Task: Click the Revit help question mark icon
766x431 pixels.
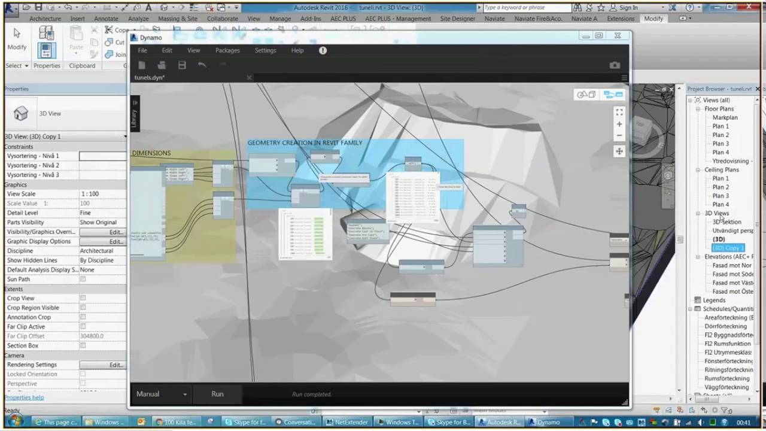Action: (x=690, y=8)
